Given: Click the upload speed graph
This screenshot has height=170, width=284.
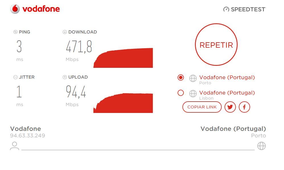Looking at the screenshot, I should coord(123,103).
